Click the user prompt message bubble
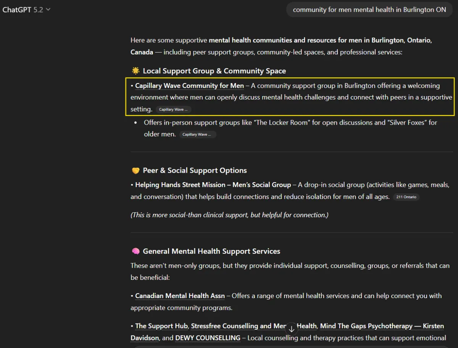458x348 pixels. click(369, 10)
